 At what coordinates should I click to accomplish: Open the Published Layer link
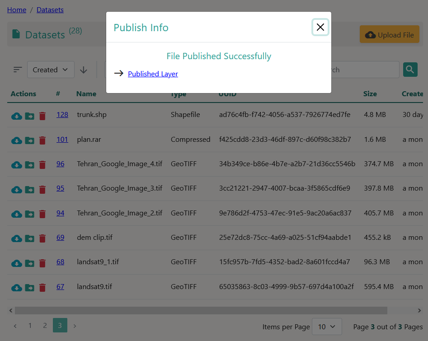[153, 74]
